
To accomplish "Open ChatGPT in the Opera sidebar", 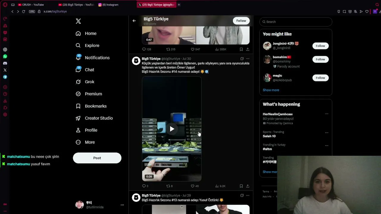I will pos(5,50).
